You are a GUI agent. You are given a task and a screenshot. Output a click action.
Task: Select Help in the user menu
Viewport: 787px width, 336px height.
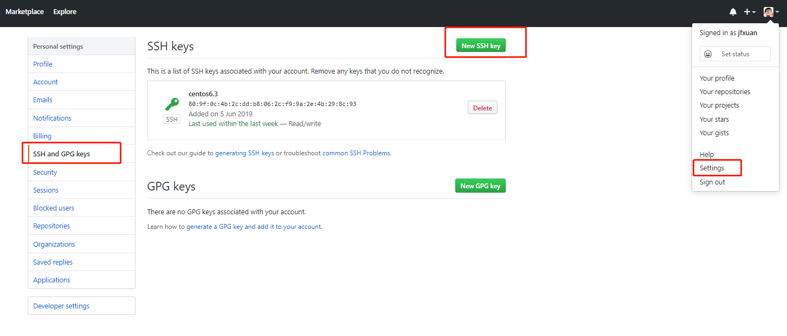(x=707, y=154)
